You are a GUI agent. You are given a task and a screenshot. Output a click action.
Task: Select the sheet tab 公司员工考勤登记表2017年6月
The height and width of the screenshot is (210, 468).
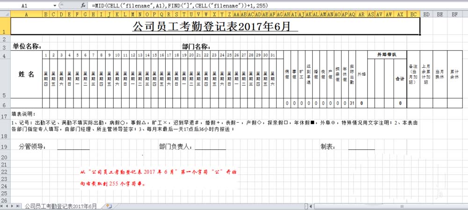(x=61, y=206)
